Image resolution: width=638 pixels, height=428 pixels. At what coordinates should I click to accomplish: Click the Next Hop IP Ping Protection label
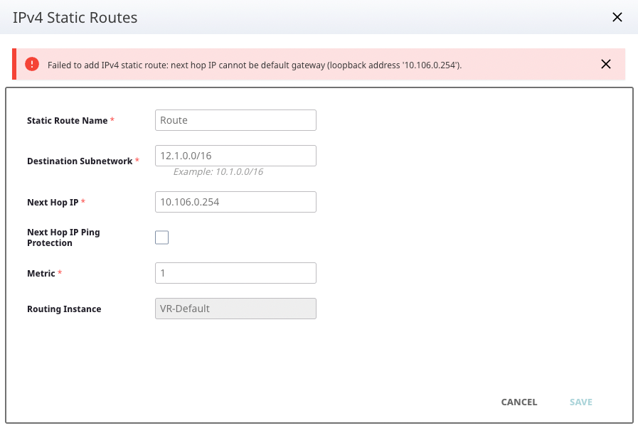[x=63, y=237]
